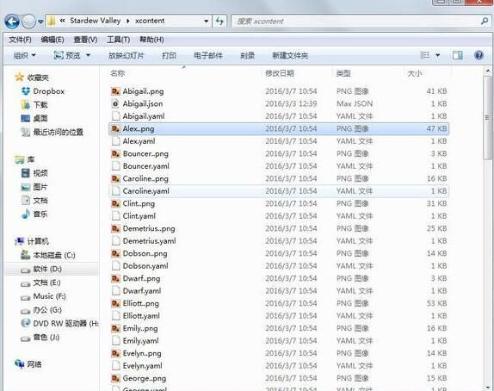Click the change view icon

[x=425, y=55]
